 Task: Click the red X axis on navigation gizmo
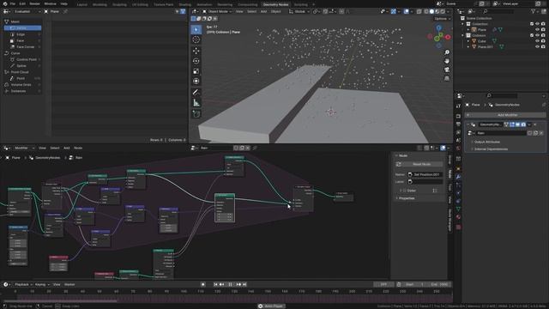pyautogui.click(x=448, y=37)
